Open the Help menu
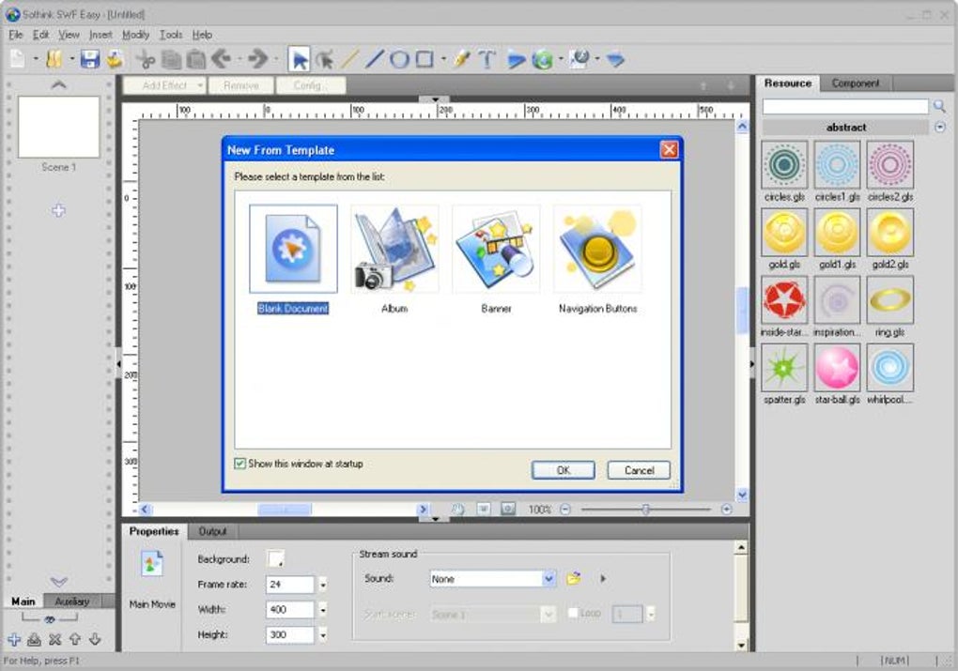 click(202, 35)
